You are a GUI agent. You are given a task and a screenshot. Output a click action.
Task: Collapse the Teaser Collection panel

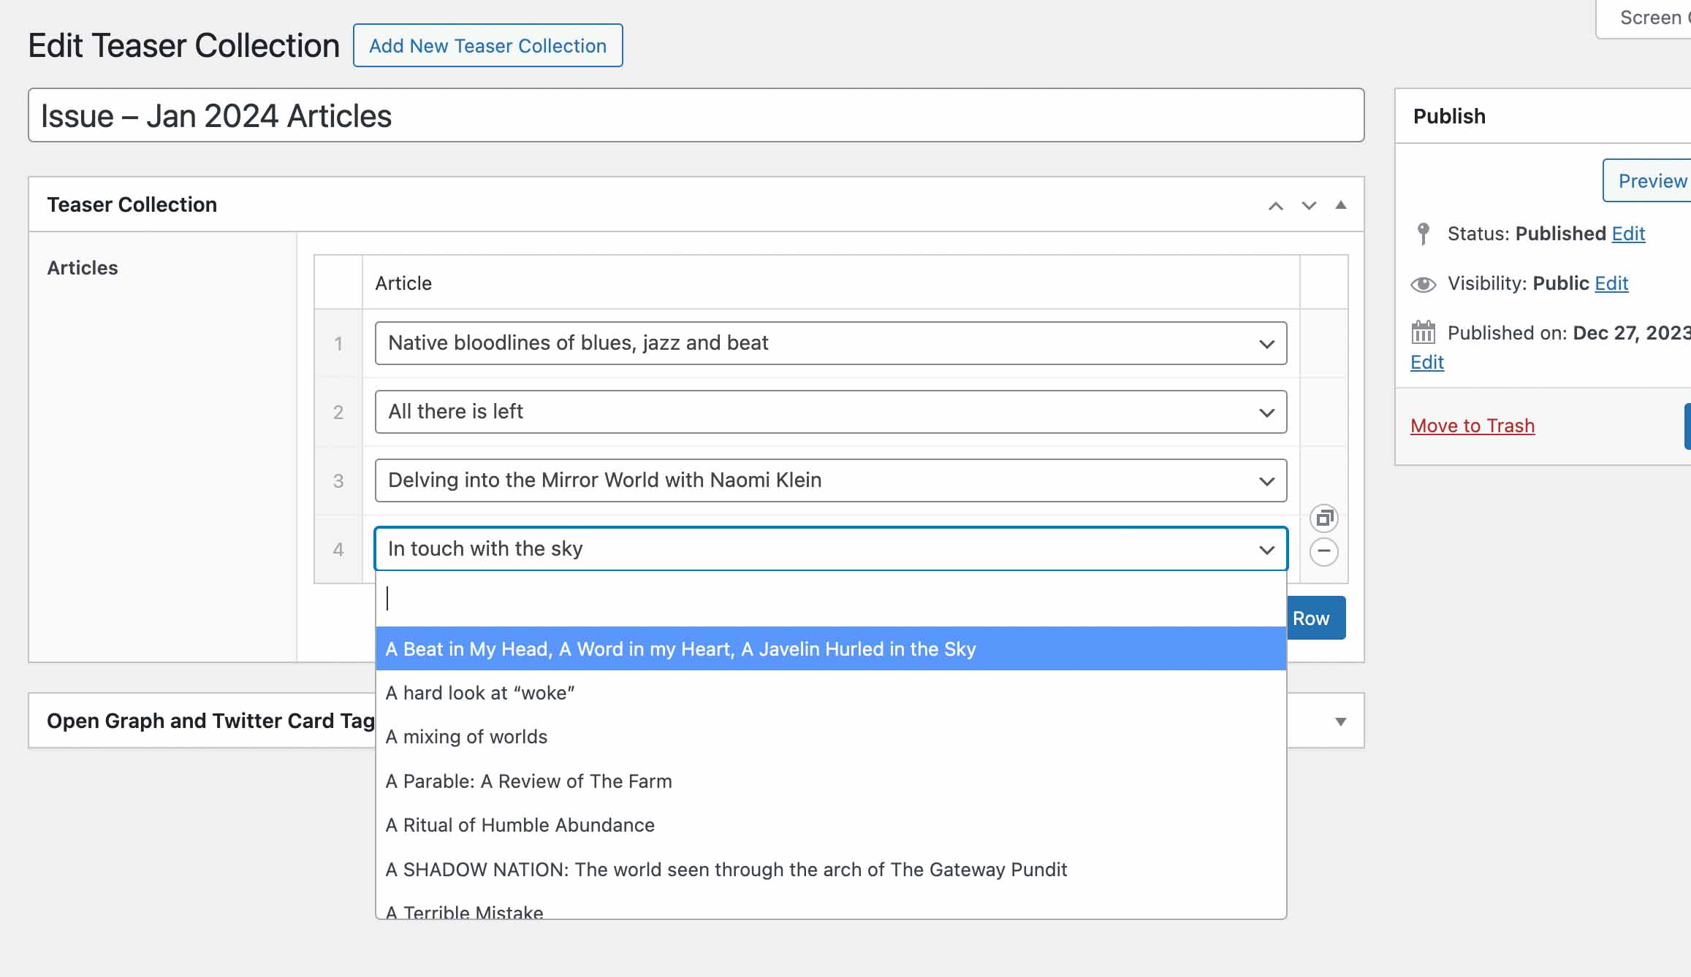point(1340,205)
